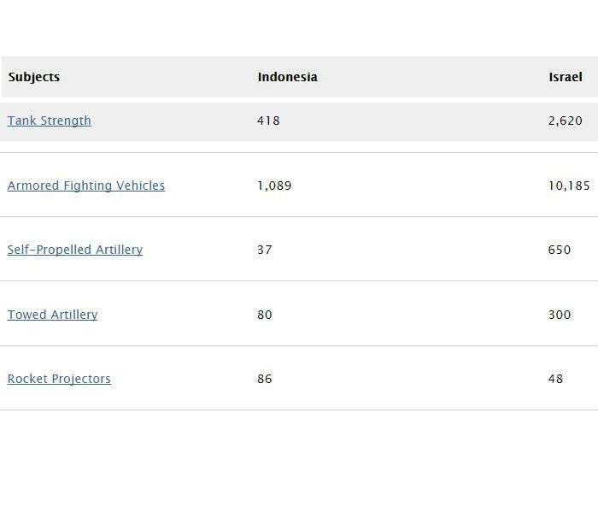
Task: Click Israel's rocket projectors value 48
Action: [556, 379]
